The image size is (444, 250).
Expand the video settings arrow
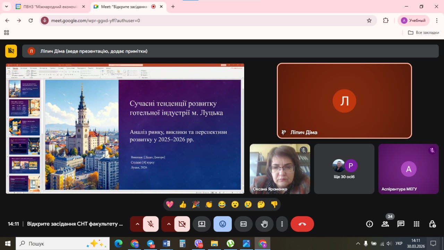tap(169, 224)
